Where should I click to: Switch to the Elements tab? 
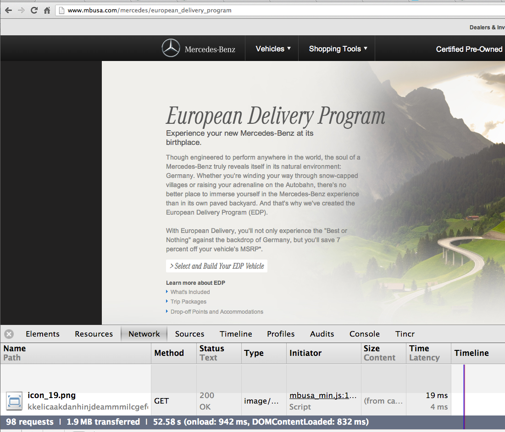(43, 334)
